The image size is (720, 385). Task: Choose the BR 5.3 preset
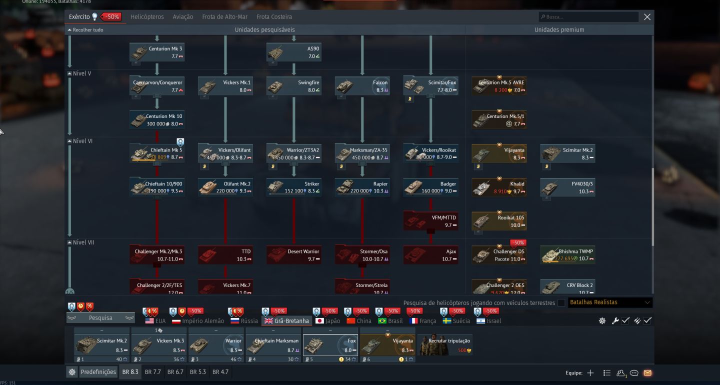point(198,372)
